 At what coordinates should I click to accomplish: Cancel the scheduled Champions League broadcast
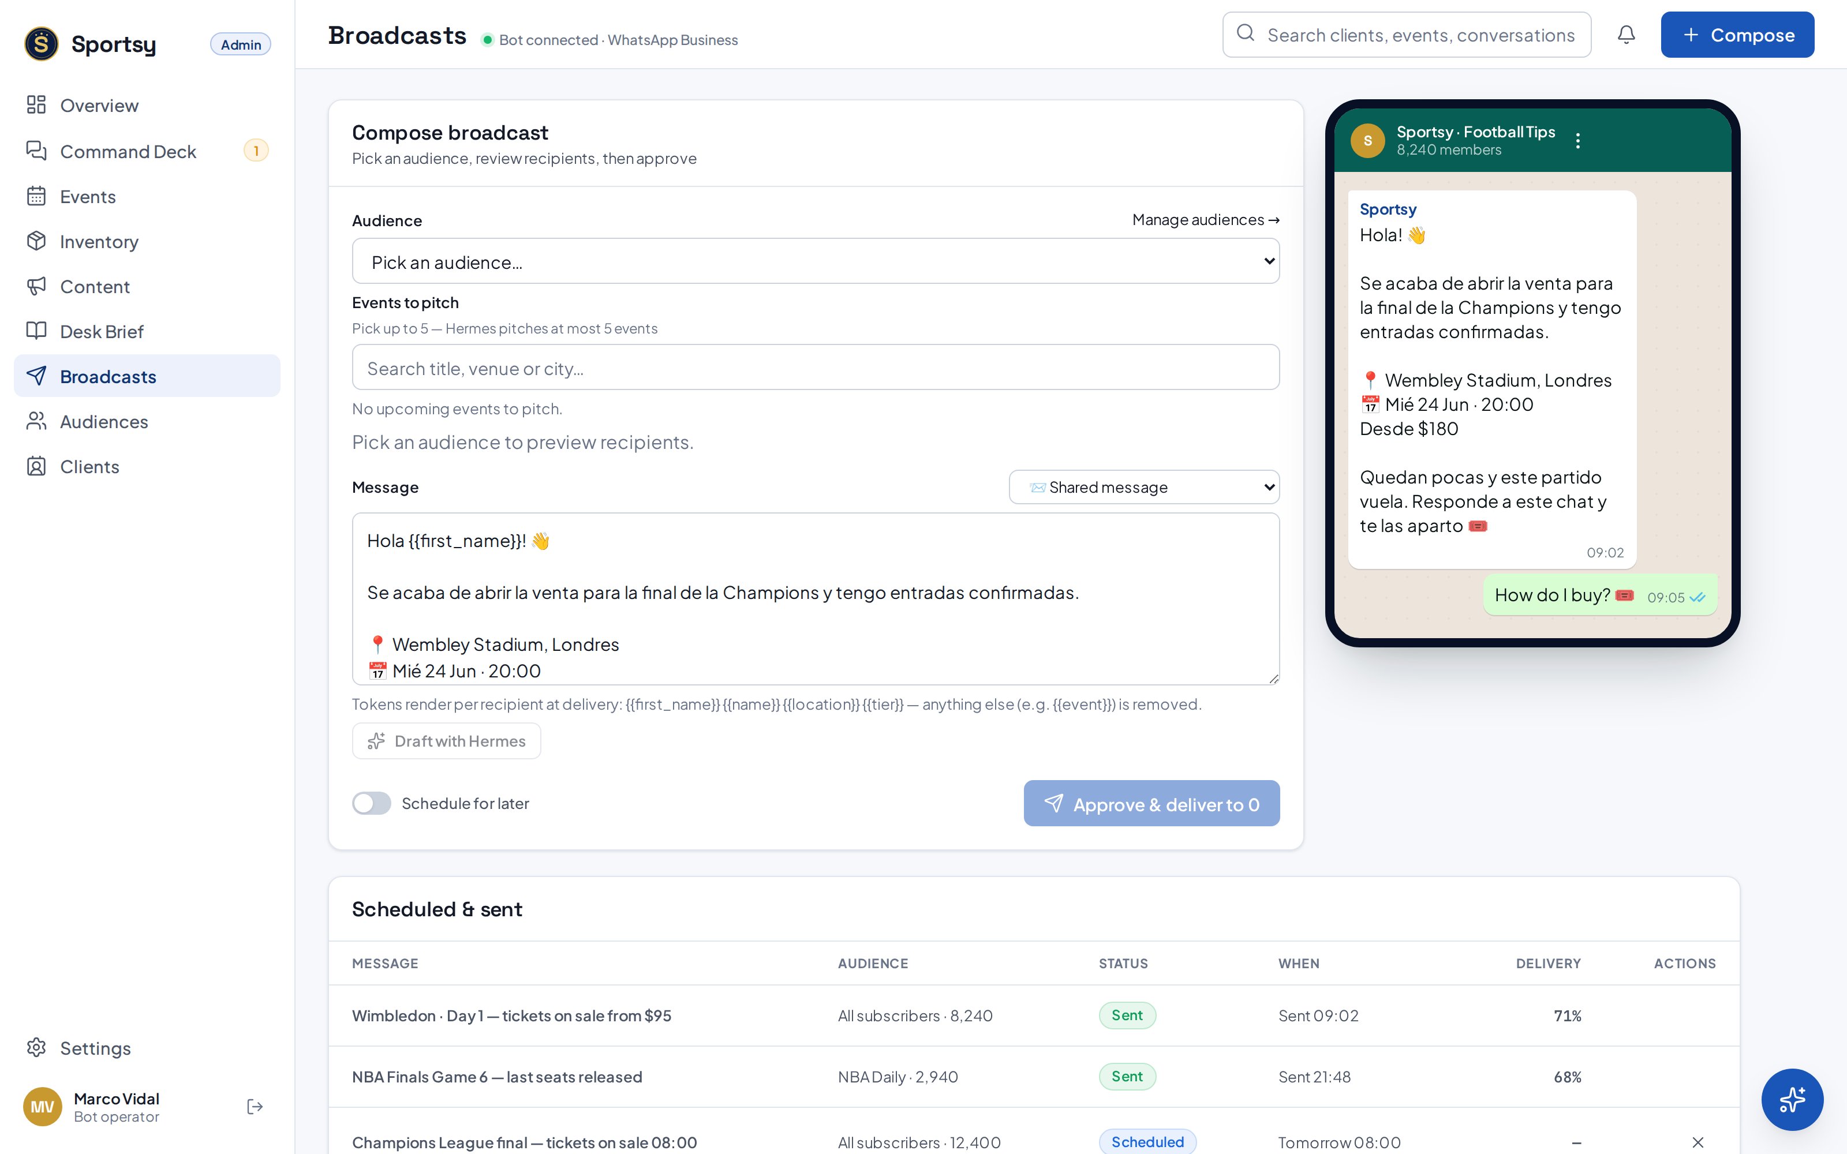pos(1698,1142)
